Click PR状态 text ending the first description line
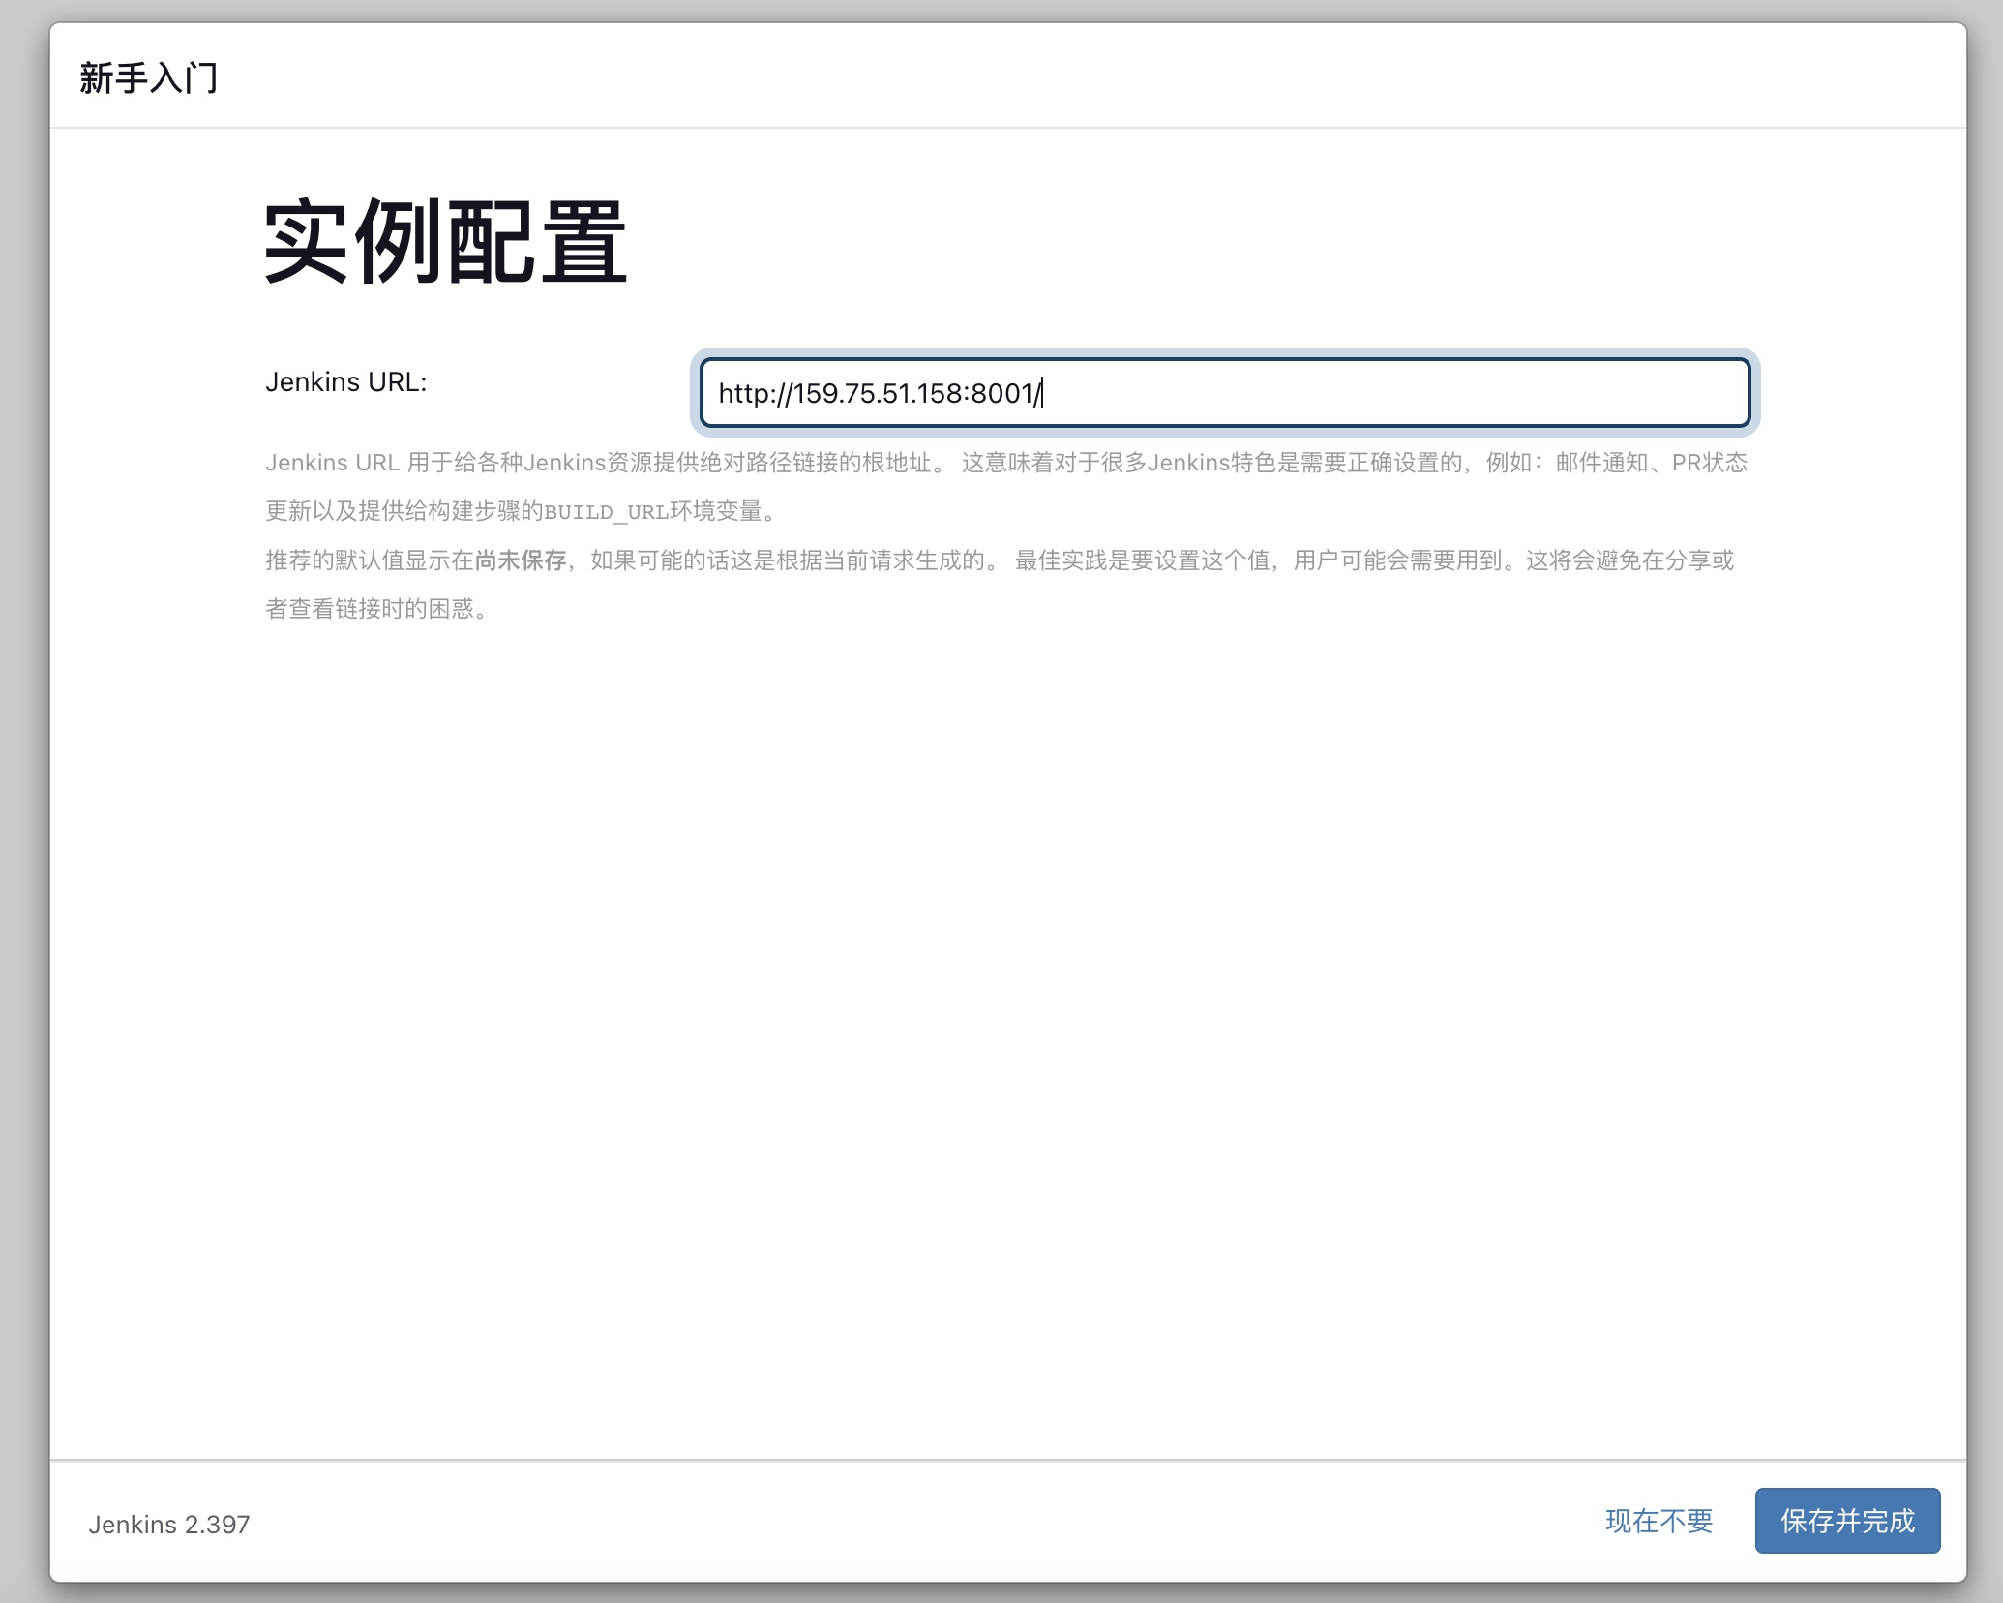 (x=1709, y=463)
